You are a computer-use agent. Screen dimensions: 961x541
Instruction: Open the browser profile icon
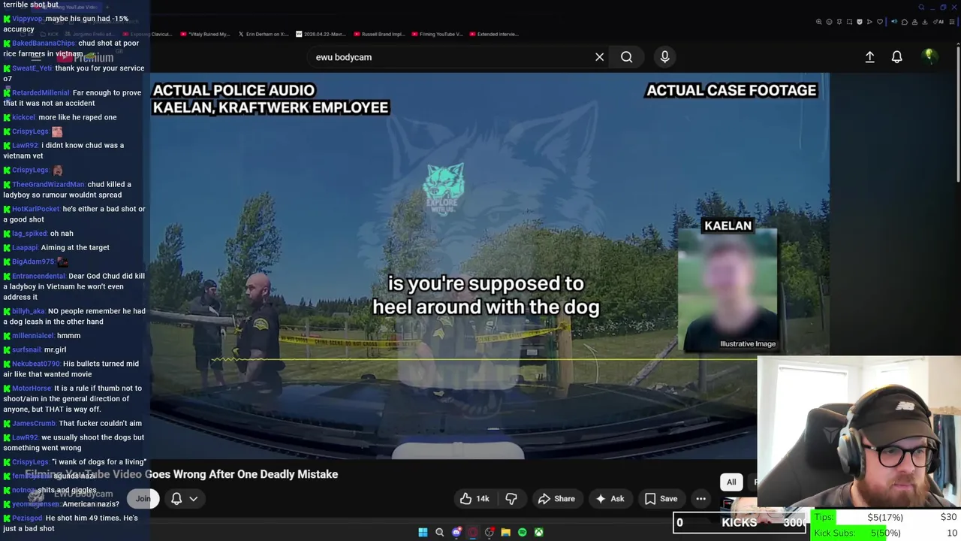pyautogui.click(x=914, y=22)
